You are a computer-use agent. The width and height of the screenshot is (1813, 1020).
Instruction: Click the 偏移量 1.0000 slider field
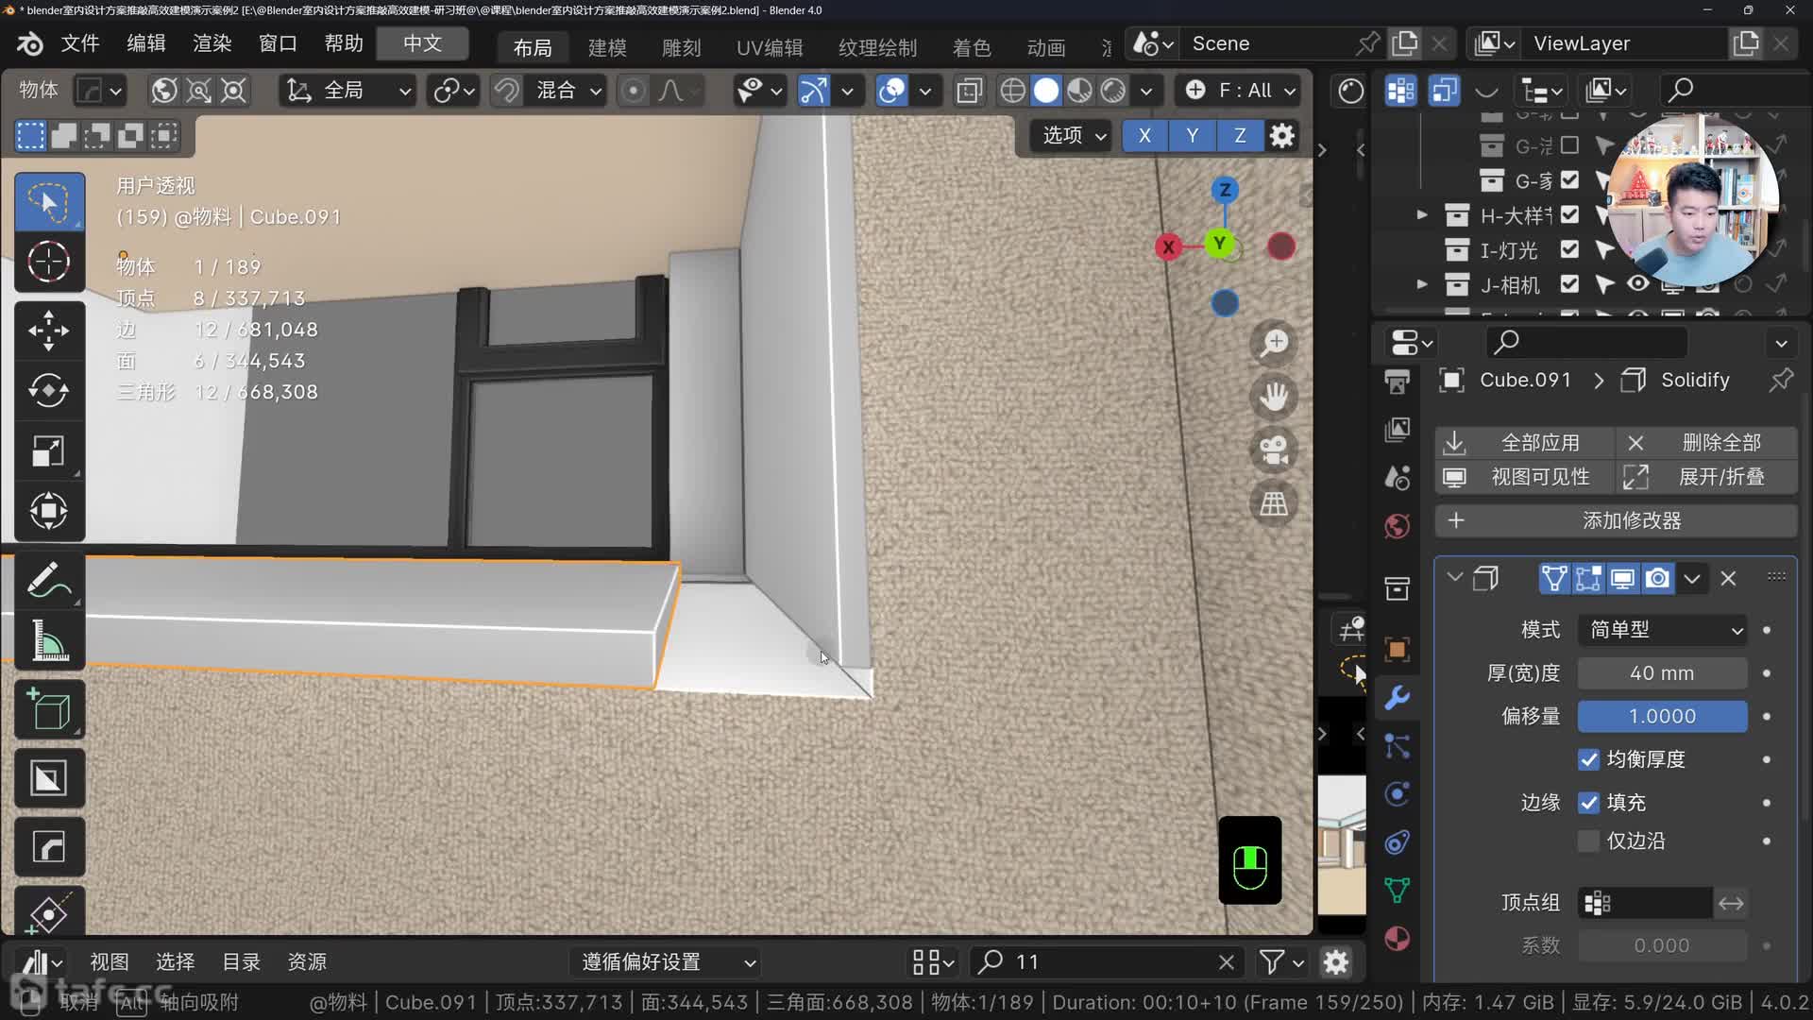[x=1662, y=716]
